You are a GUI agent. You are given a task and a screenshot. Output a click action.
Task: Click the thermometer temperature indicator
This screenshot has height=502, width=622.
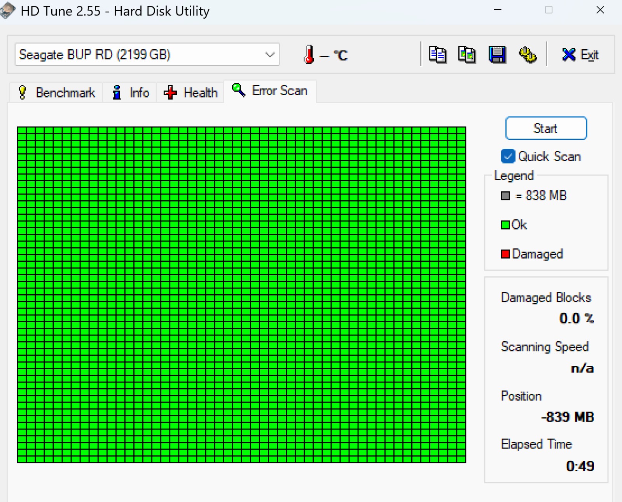coord(309,54)
